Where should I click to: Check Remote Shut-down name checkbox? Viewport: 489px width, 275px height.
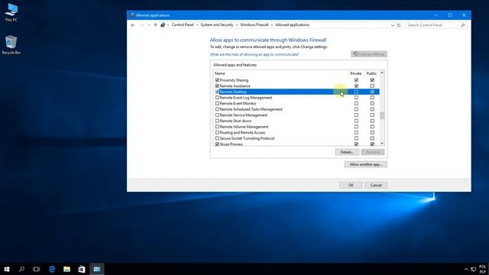pos(217,121)
